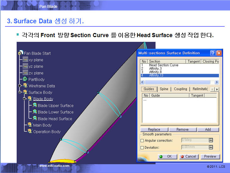Viewport: 230px width, 173px height.
Task: Select Blade Head Surface icon
Action: 35,119
